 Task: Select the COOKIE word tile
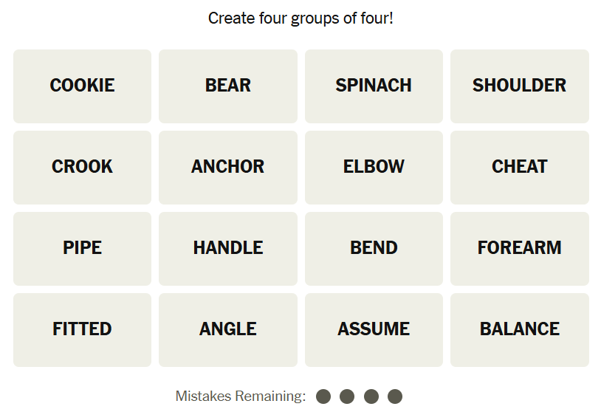point(82,86)
